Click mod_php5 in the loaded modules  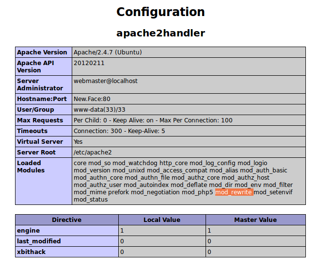click(x=197, y=192)
